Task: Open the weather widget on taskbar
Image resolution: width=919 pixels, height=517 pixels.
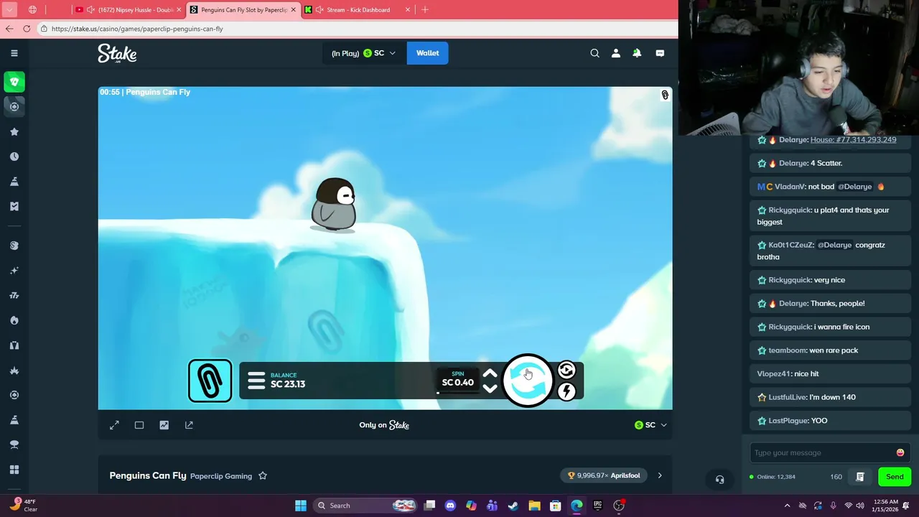Action: pyautogui.click(x=24, y=506)
